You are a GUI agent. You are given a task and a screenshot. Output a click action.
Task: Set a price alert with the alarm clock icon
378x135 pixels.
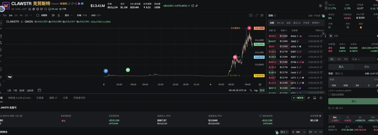[x=321, y=6]
